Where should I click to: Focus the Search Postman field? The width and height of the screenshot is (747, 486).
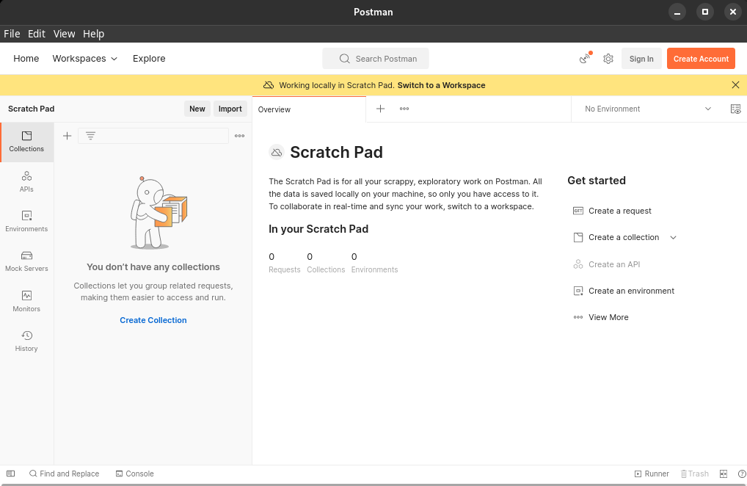[376, 59]
